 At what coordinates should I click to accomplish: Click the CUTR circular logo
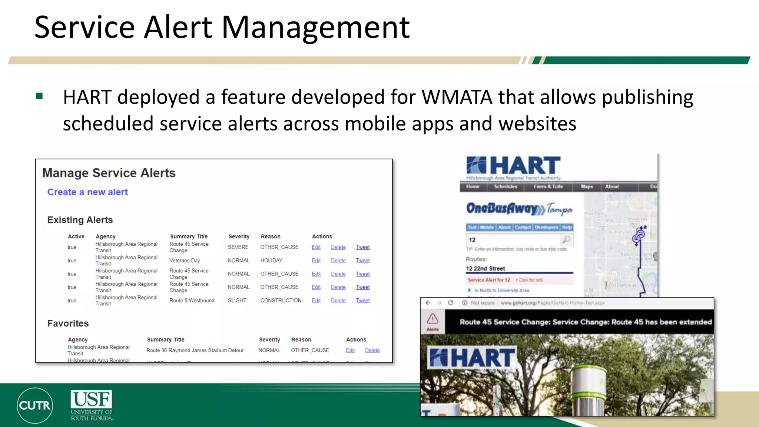click(x=35, y=405)
